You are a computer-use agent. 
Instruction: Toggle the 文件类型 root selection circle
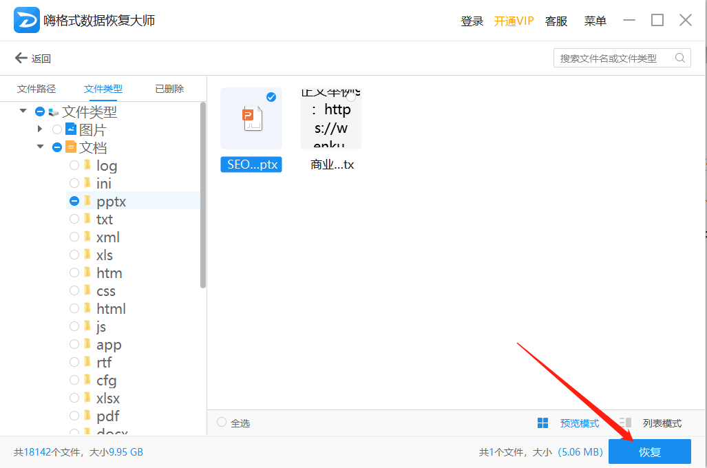point(40,111)
